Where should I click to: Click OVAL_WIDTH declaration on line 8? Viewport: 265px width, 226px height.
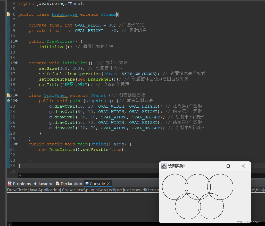click(x=88, y=25)
